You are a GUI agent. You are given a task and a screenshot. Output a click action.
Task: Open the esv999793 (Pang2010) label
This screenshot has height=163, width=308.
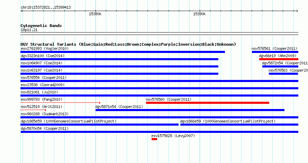pyautogui.click(x=42, y=99)
